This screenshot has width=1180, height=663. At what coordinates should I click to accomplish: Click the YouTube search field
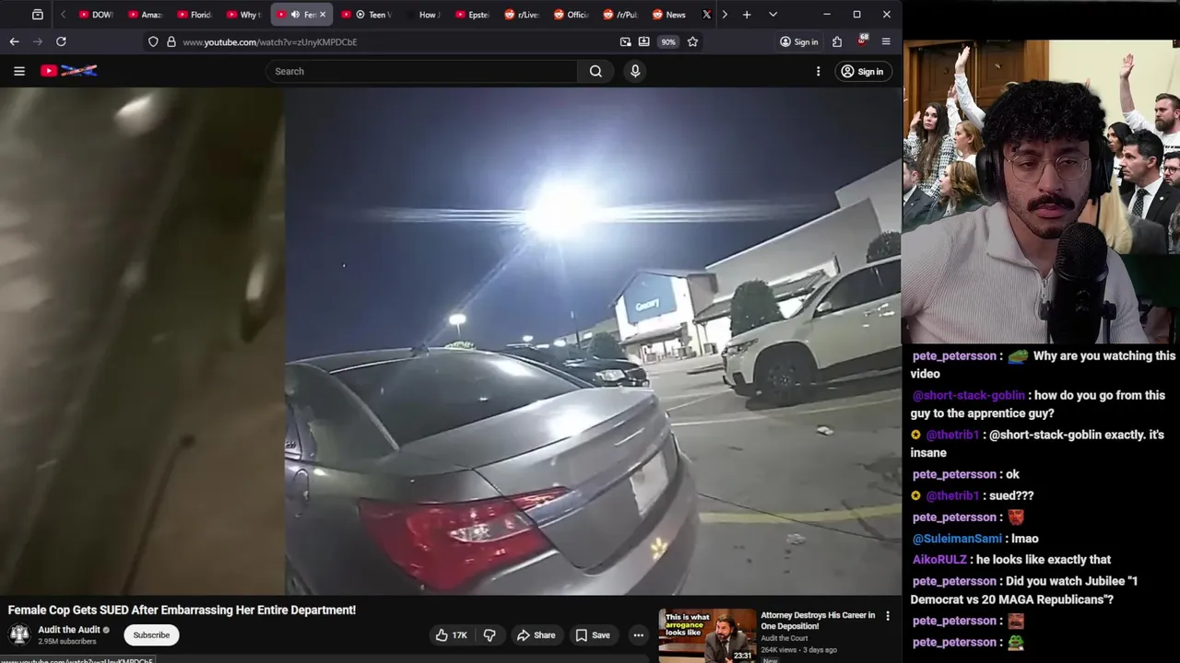[x=421, y=71]
